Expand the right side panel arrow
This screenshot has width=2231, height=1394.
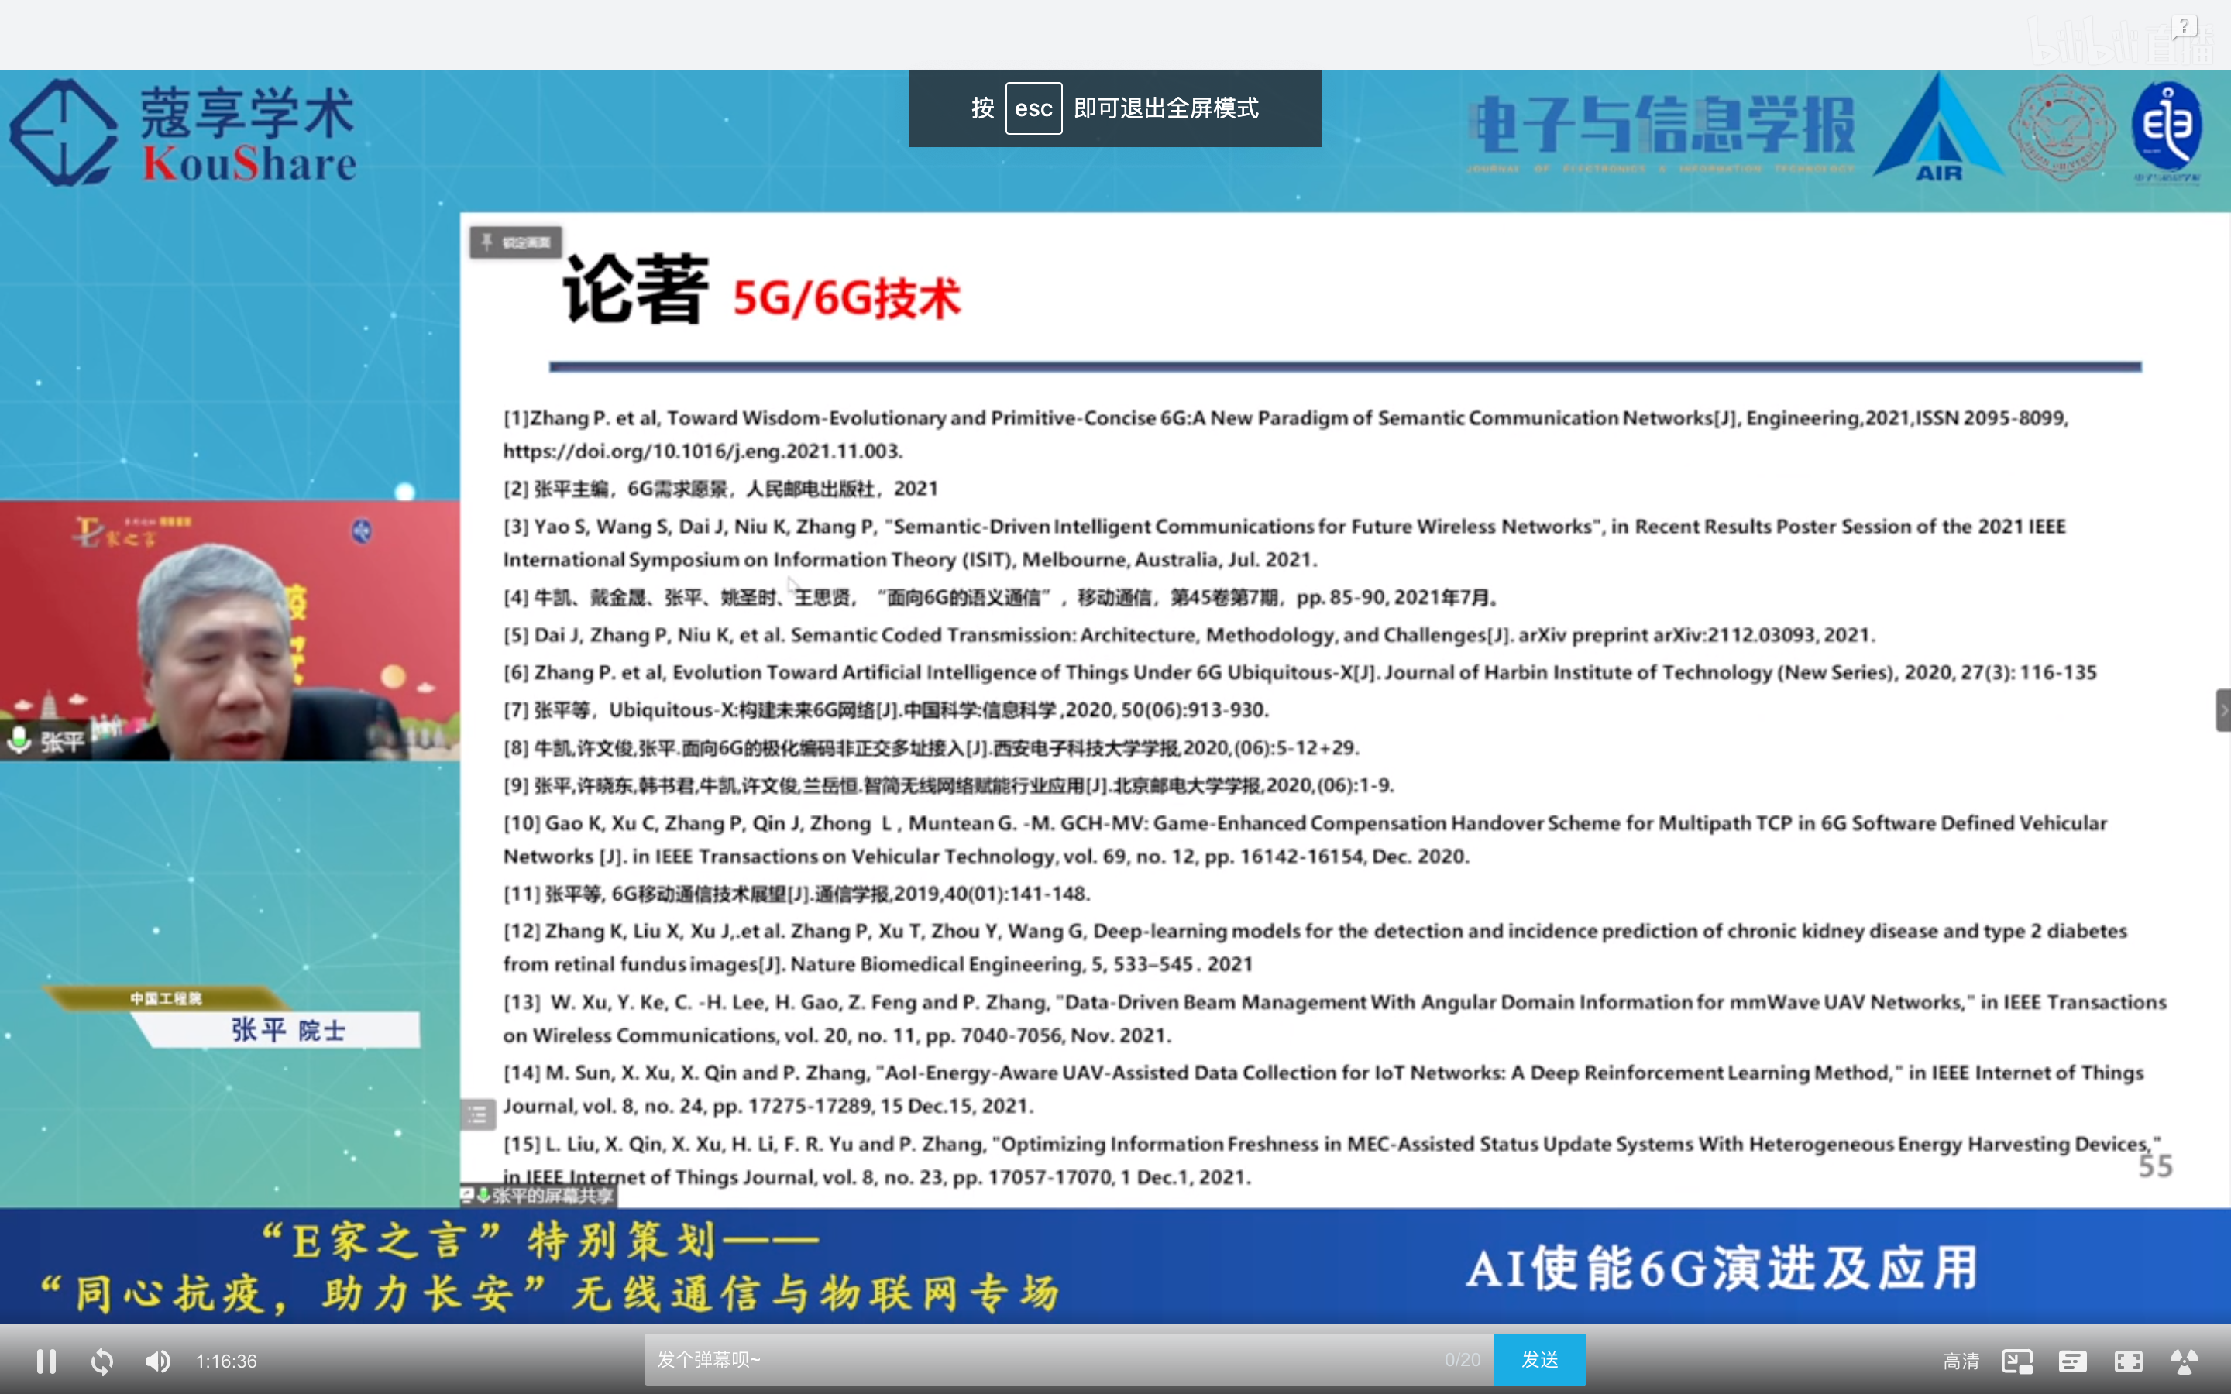(x=2222, y=710)
